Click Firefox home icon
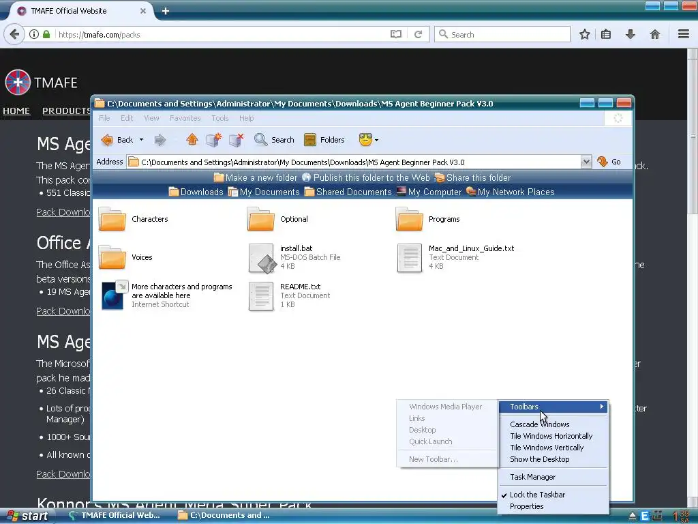Viewport: 698px width, 524px height. click(655, 34)
